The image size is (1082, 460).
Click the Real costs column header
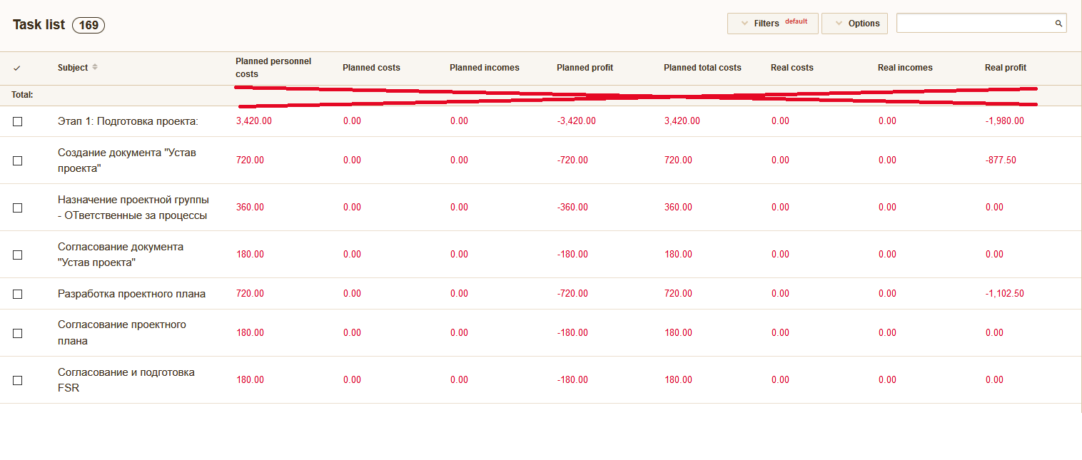coord(792,68)
